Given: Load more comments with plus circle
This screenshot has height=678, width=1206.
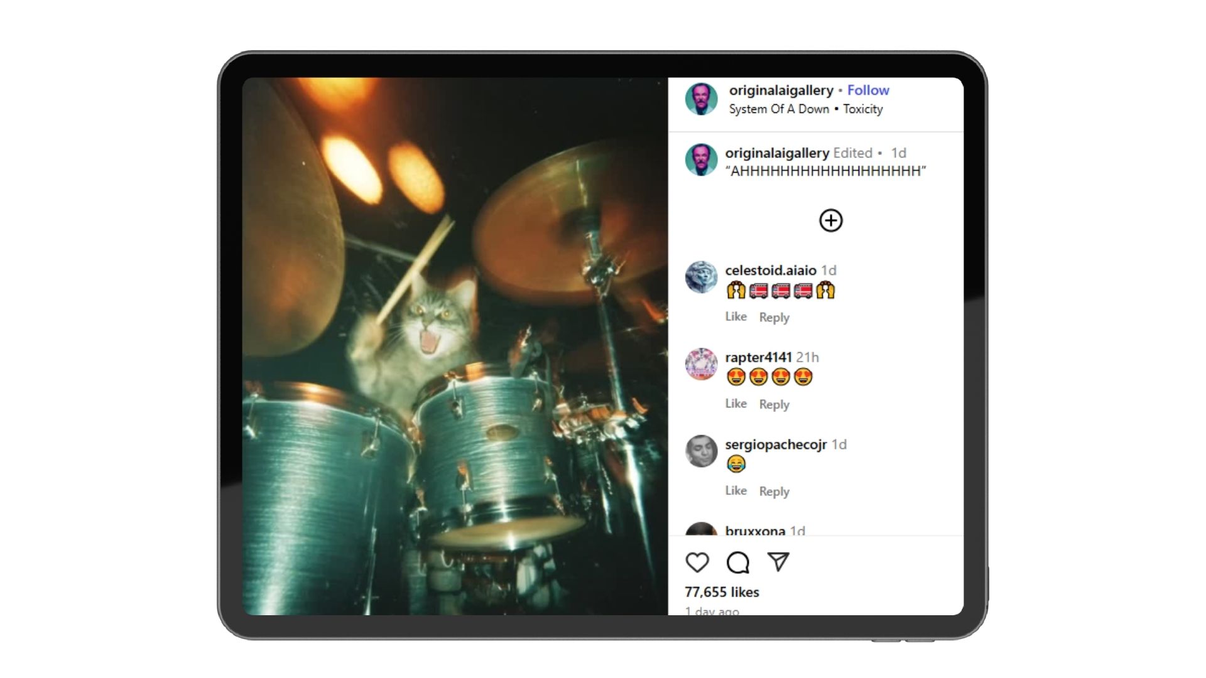Looking at the screenshot, I should coord(830,220).
